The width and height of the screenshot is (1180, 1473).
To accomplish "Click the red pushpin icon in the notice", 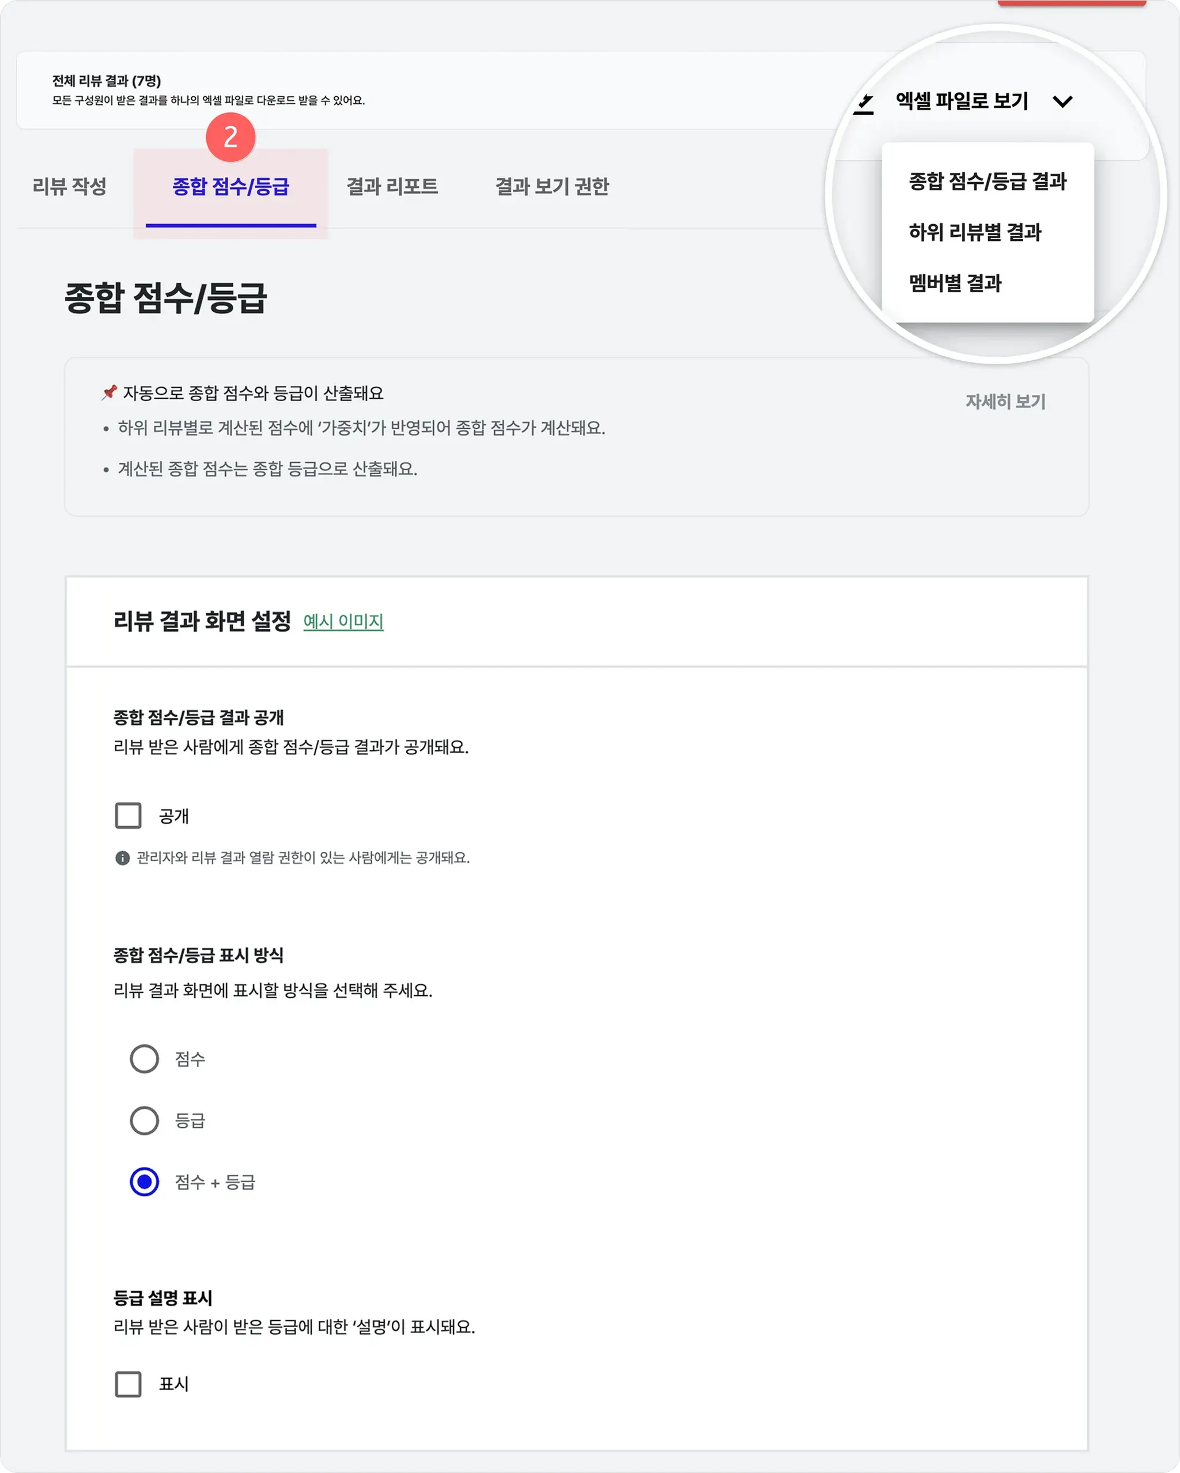I will (x=109, y=392).
